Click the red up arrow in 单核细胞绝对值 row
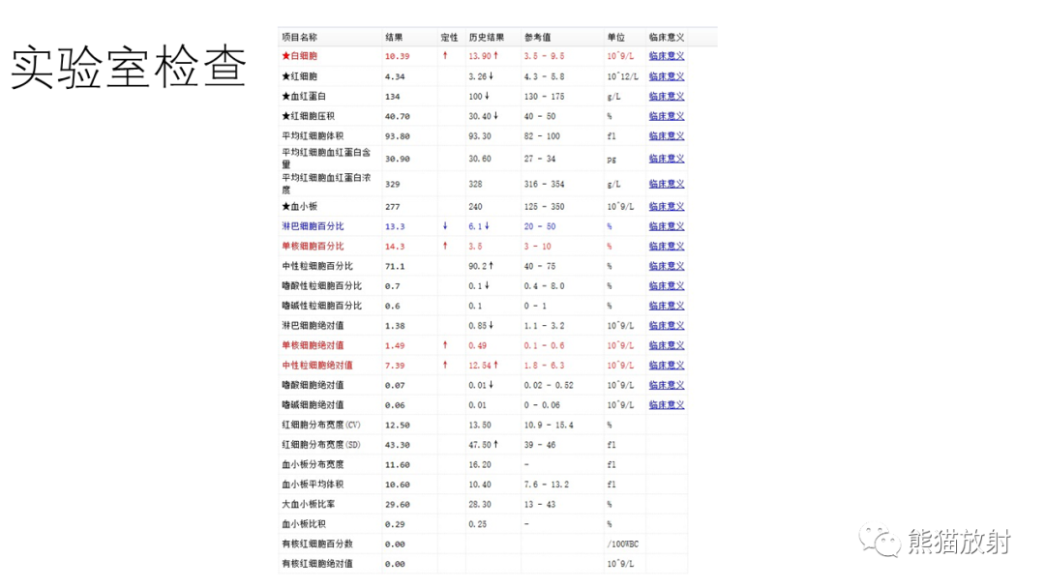Screen dimensions: 1045x588 tap(445, 345)
